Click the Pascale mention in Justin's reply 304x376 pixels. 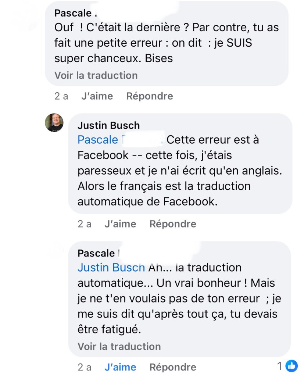click(98, 140)
